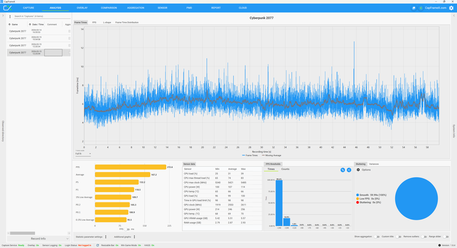Expand the Record Info panel

click(x=39, y=239)
